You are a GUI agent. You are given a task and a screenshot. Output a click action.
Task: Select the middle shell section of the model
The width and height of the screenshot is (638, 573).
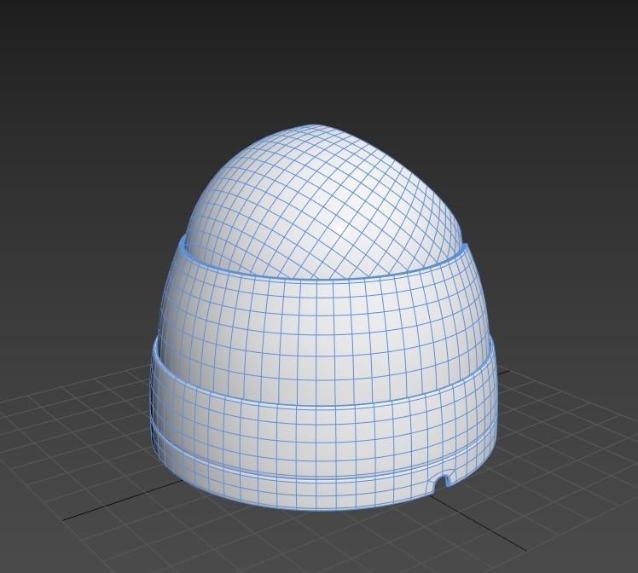tap(323, 326)
